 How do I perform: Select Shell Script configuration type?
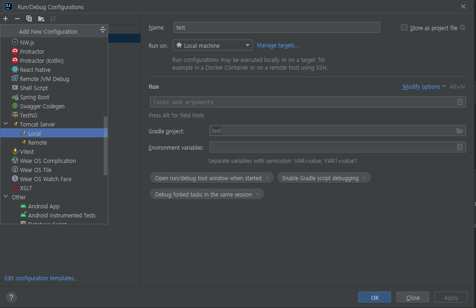(54, 88)
